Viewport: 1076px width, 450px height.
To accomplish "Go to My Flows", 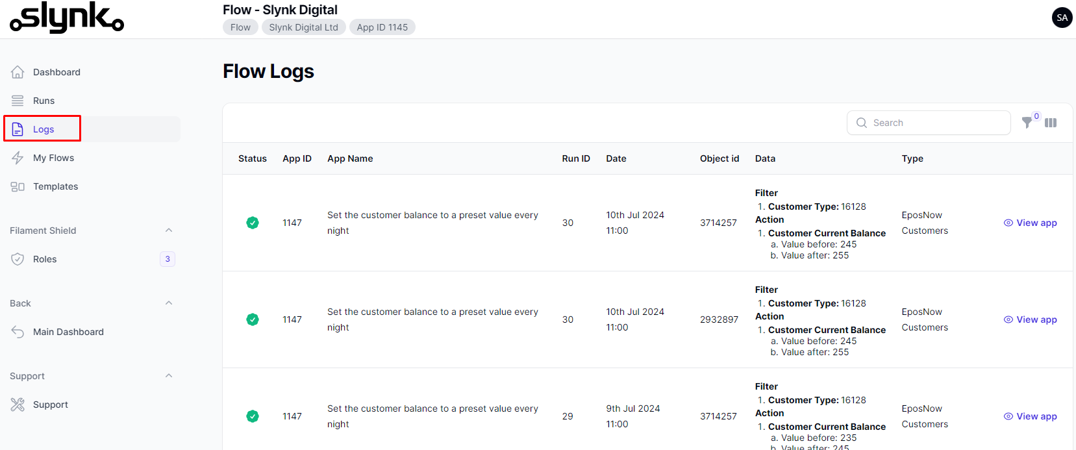I will tap(53, 158).
